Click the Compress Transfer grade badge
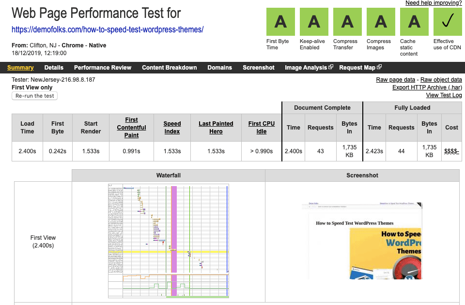This screenshot has width=465, height=305. (347, 22)
